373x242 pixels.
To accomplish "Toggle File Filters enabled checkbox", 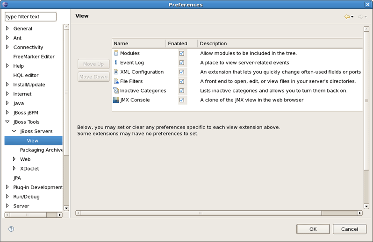I will (181, 81).
